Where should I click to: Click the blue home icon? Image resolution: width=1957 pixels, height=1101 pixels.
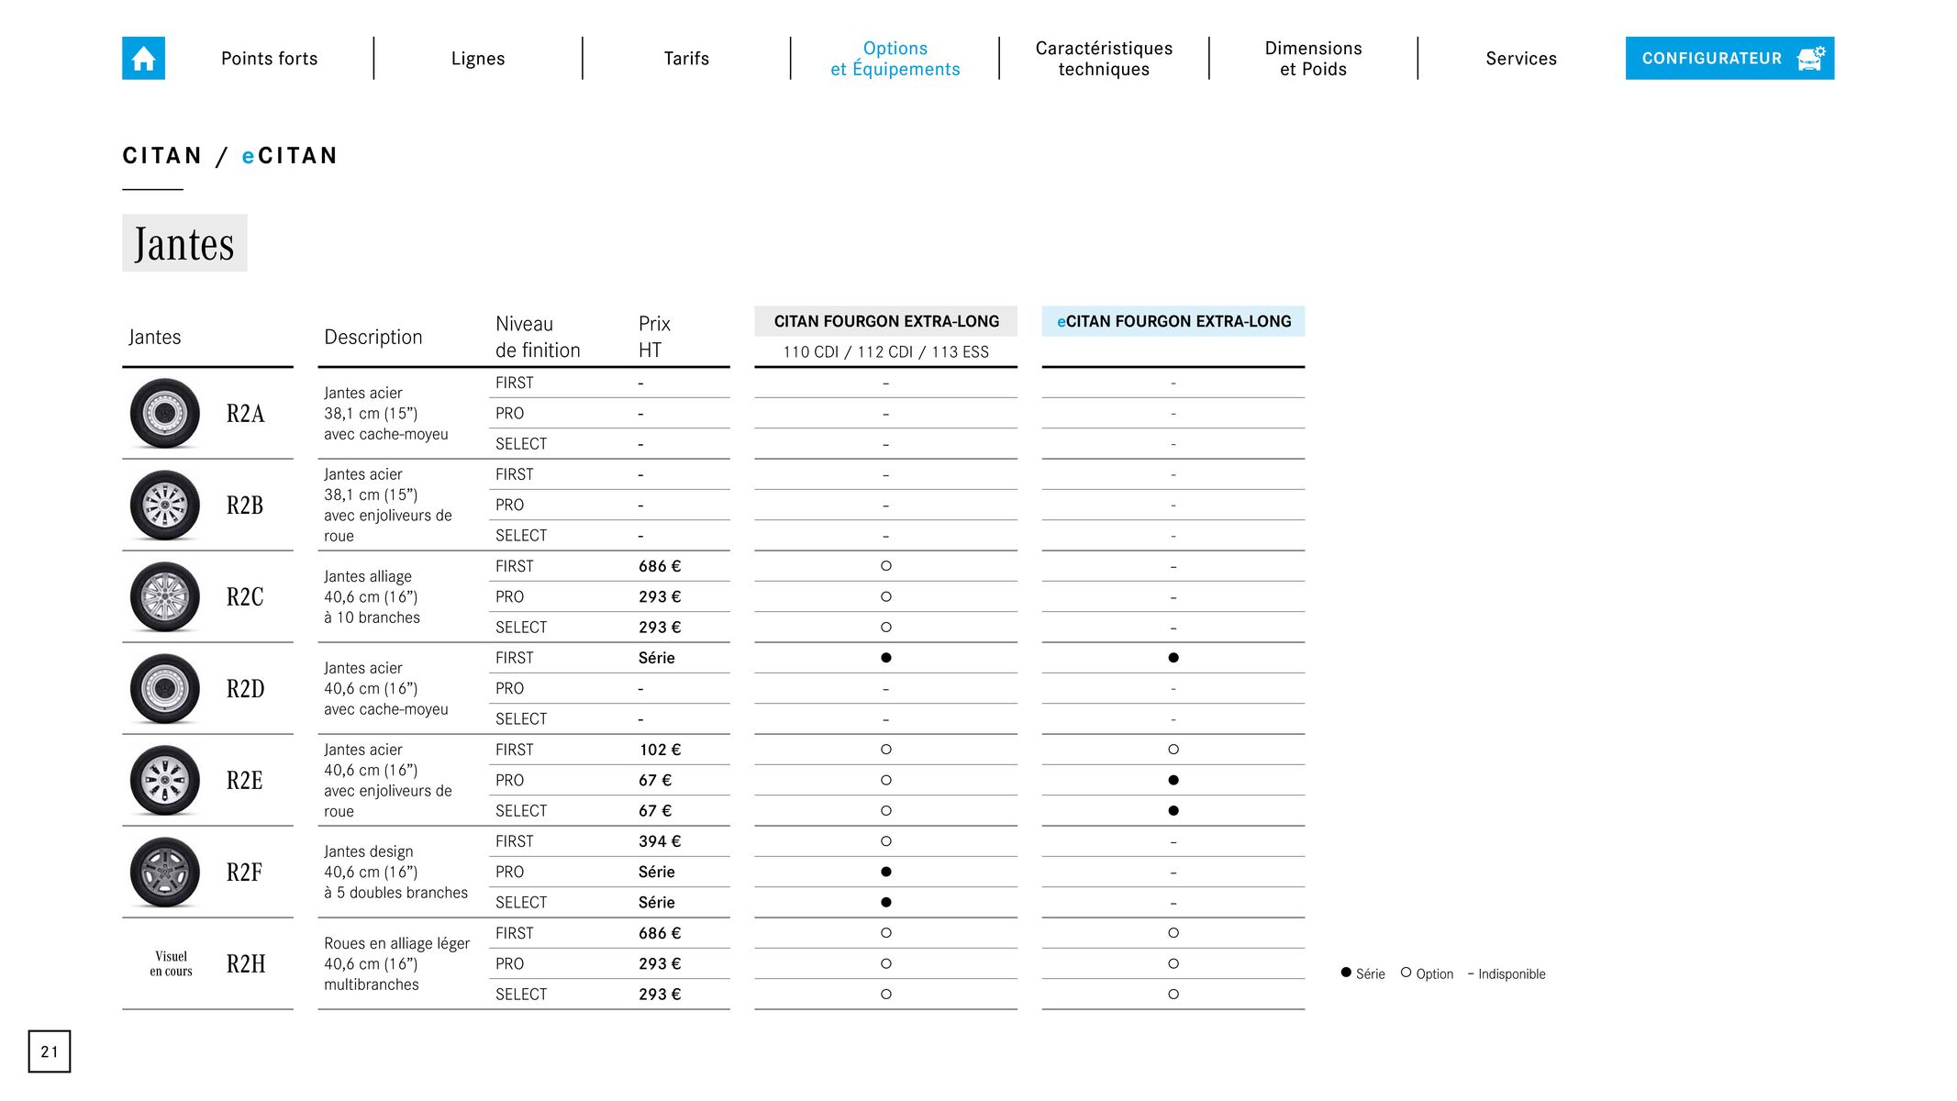(x=143, y=58)
